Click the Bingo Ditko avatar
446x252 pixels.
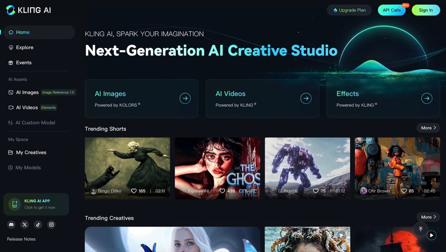tap(93, 191)
